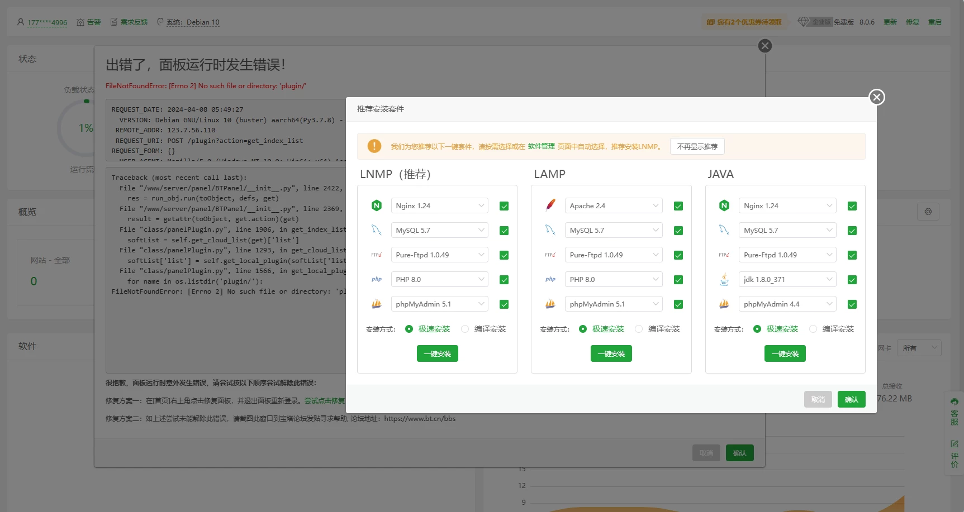Screen dimensions: 964x512
Task: Close the recommended install suite dialog
Action: (x=876, y=97)
